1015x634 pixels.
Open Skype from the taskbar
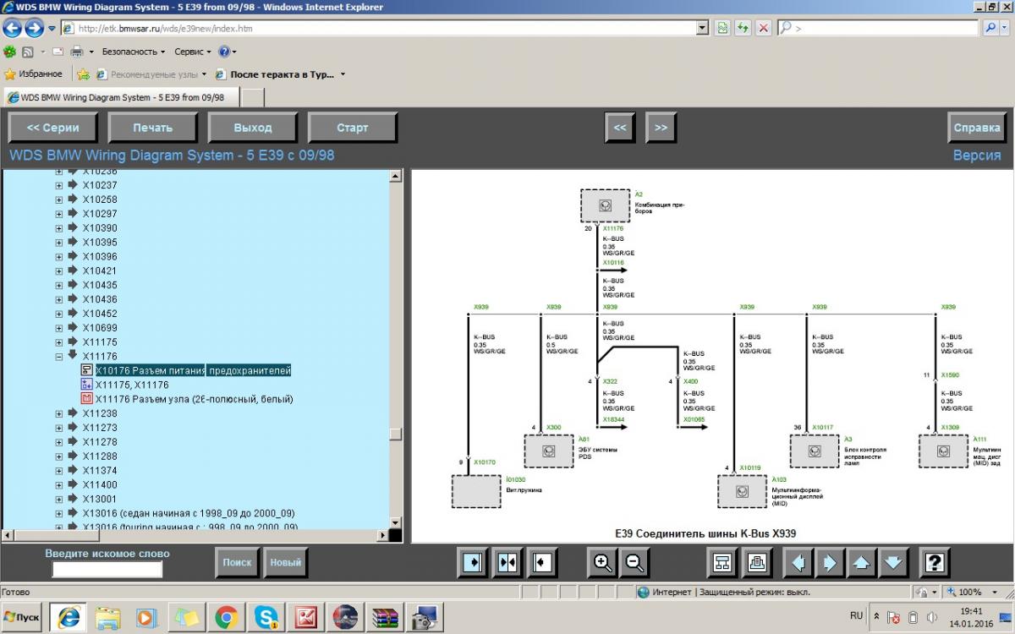tap(266, 618)
